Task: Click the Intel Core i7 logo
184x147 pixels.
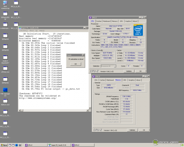Action: click(x=138, y=30)
